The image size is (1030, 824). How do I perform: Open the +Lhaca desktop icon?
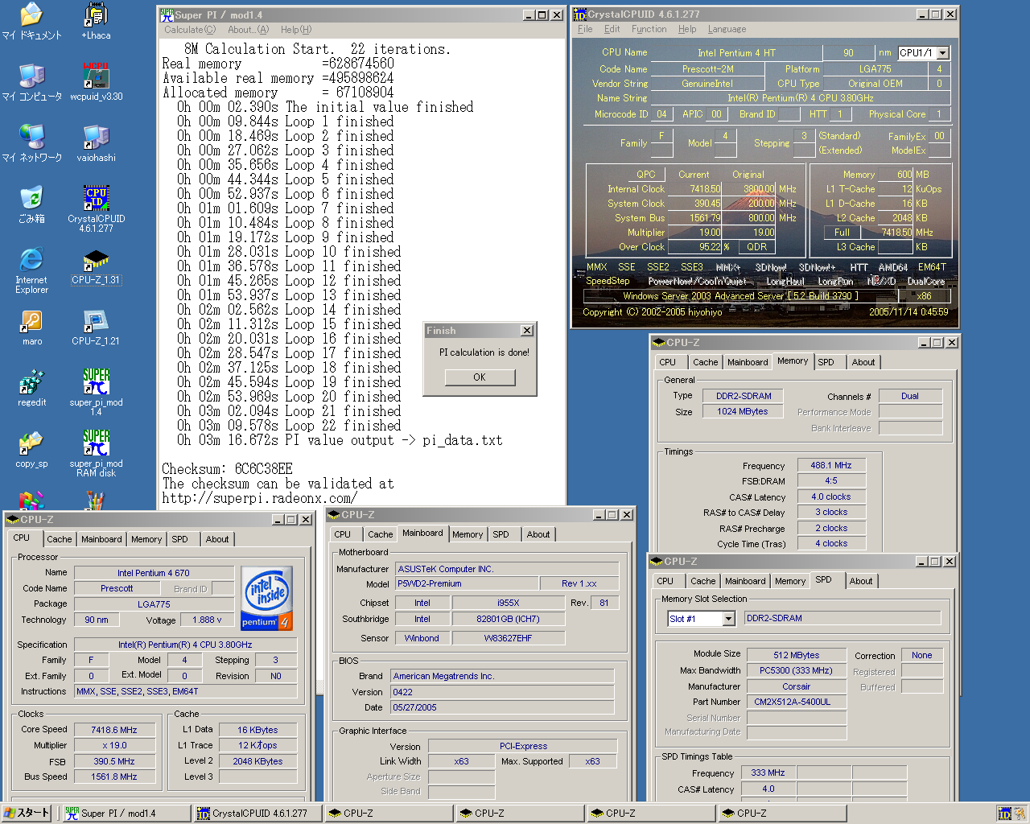[x=96, y=21]
